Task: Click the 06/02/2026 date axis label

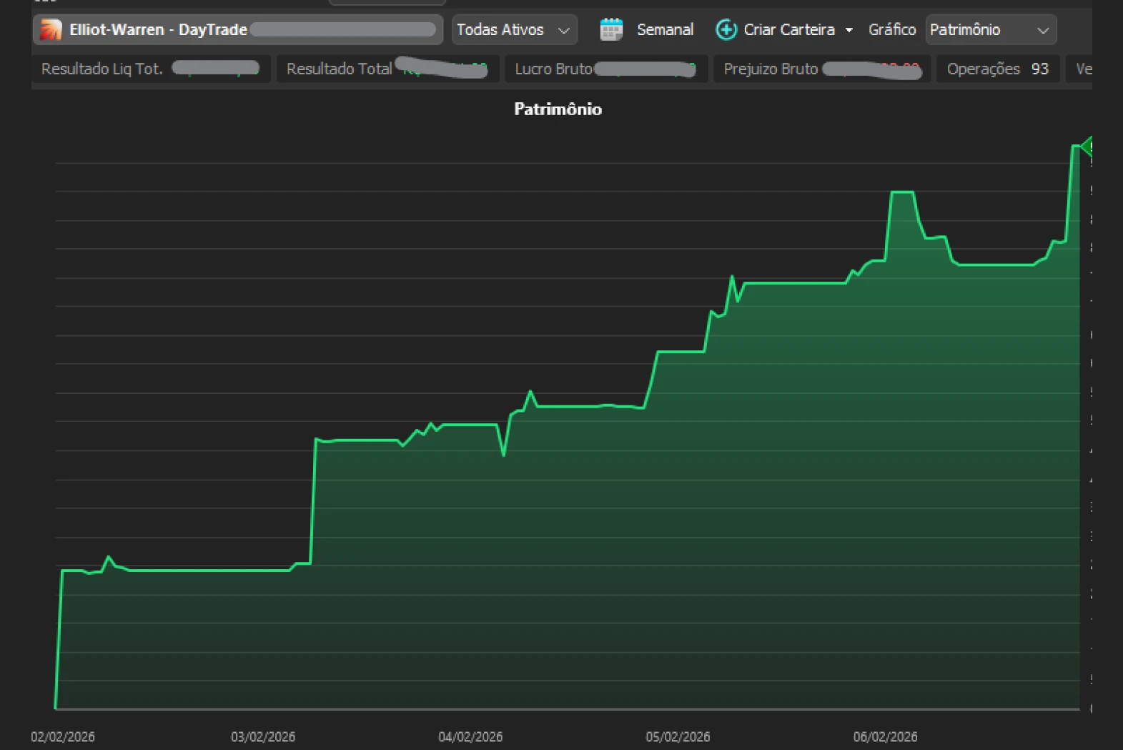Action: 885,736
